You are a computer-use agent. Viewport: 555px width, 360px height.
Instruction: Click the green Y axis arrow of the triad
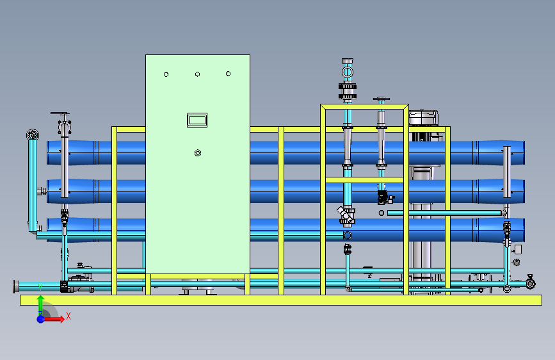tap(40, 305)
